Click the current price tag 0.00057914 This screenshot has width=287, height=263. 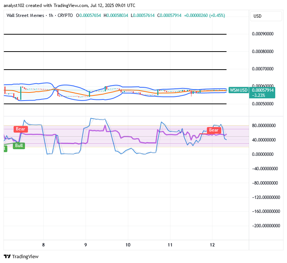(263, 90)
